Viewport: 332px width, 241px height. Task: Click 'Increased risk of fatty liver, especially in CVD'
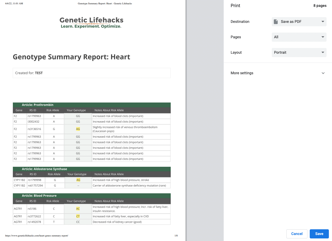click(121, 216)
